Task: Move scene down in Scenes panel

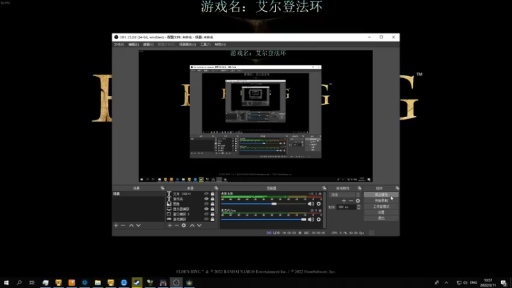Action: tap(138, 225)
